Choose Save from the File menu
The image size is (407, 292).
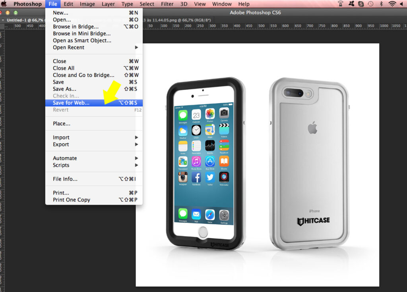[x=94, y=82]
